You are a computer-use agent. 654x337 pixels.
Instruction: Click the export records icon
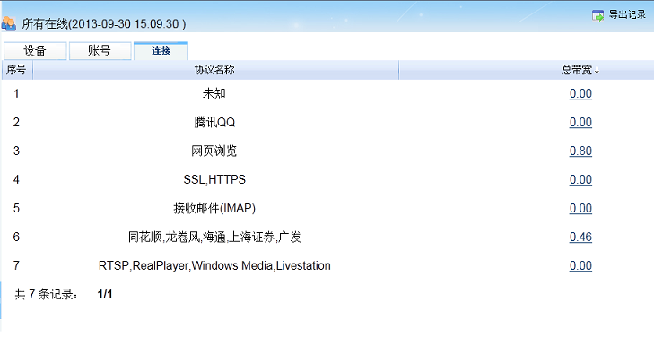point(597,16)
